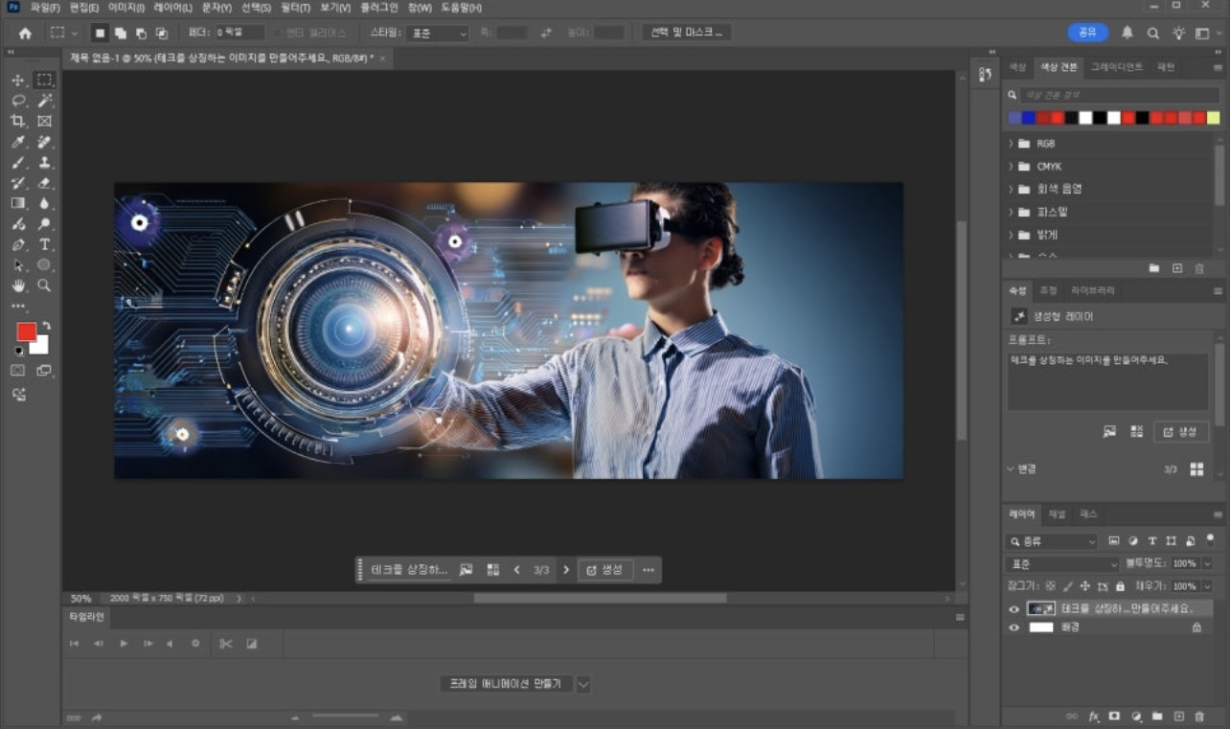
Task: Select the Rectangular Marquee tool in the toolbox
Action: coord(44,80)
